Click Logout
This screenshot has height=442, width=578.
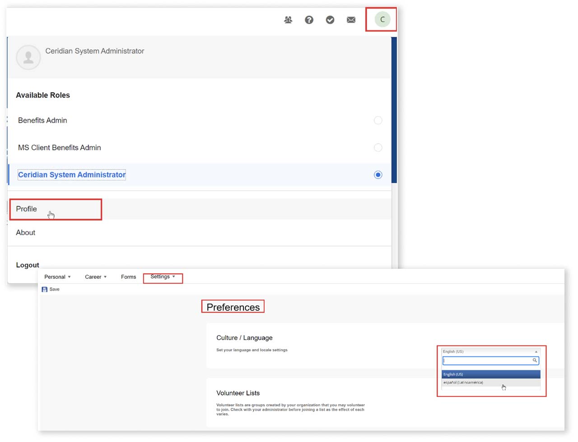click(x=28, y=265)
